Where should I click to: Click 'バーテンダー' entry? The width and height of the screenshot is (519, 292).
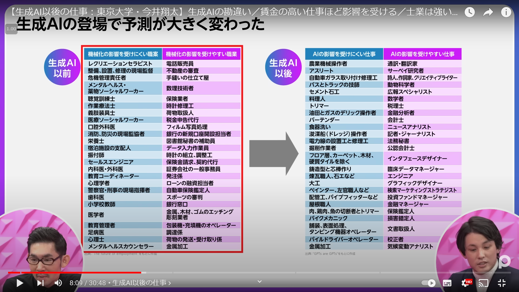point(324,120)
